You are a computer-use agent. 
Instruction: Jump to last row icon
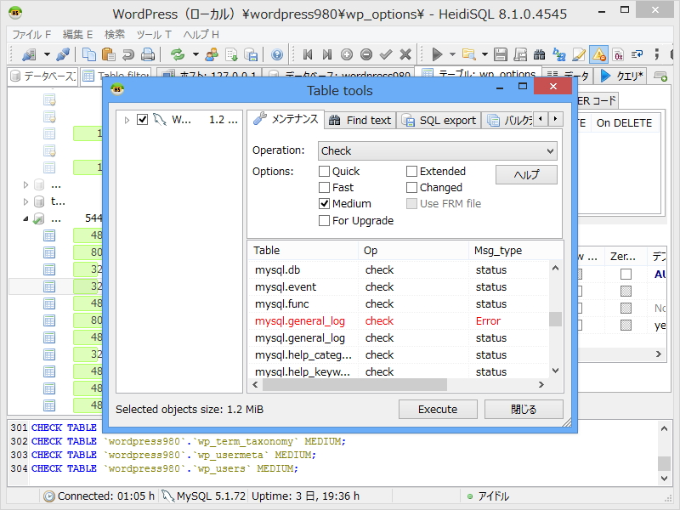(327, 54)
